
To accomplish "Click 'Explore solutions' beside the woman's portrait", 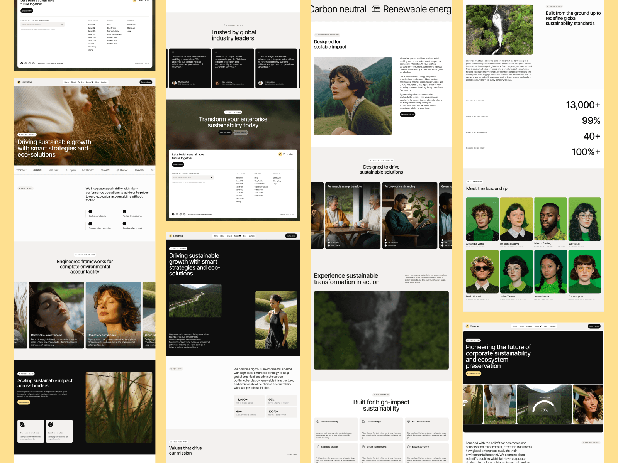I will [407, 114].
